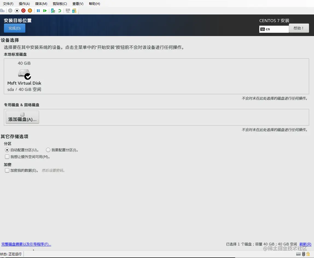Click the '然后设置密码。' hint text
Viewport: 314px width, 258px height.
53,170
